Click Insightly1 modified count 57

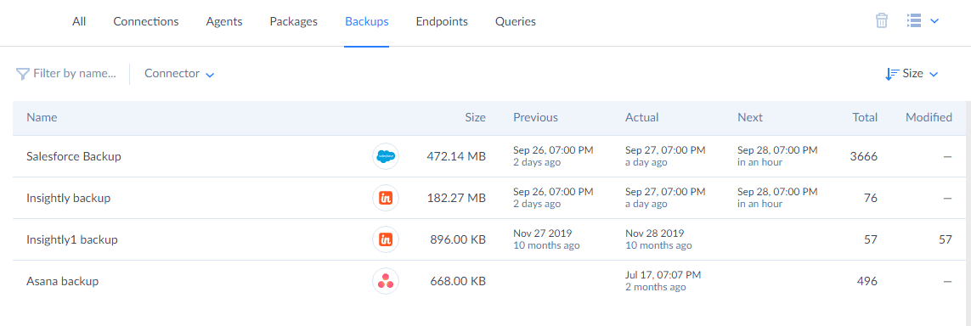tap(945, 239)
